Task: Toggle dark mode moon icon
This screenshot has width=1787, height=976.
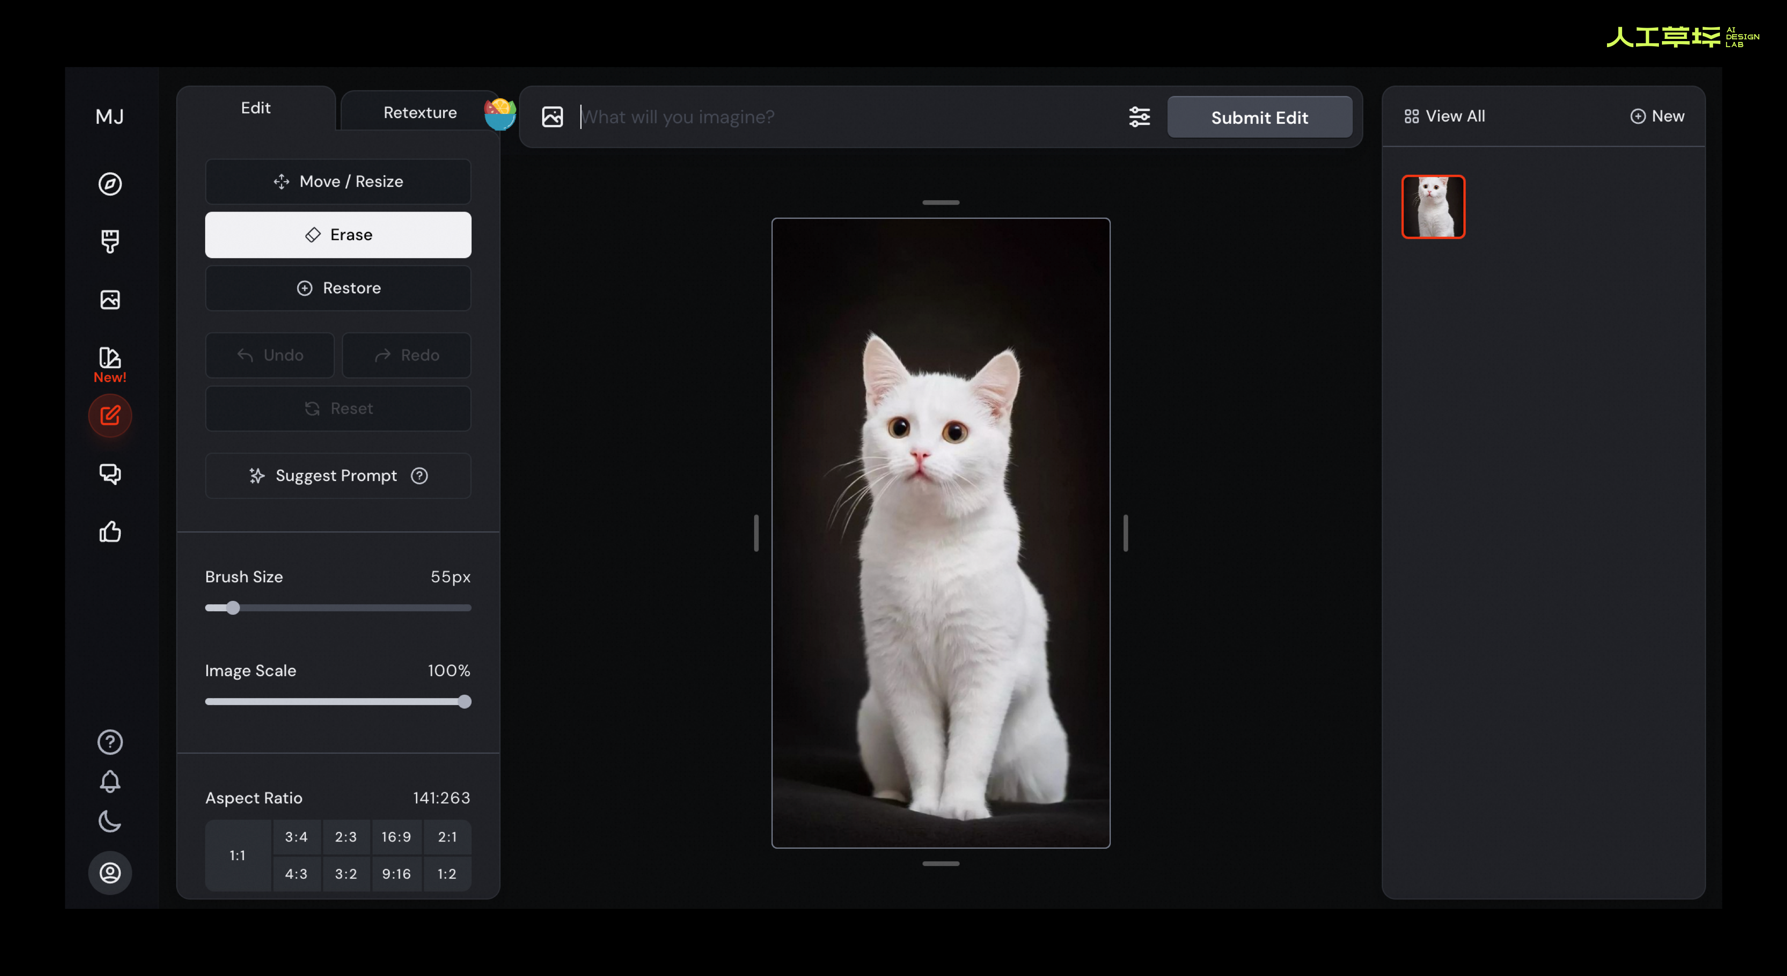Action: pyautogui.click(x=109, y=821)
